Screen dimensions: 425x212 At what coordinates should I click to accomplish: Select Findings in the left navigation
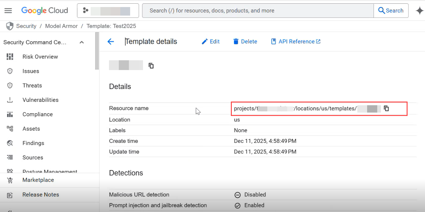click(33, 143)
